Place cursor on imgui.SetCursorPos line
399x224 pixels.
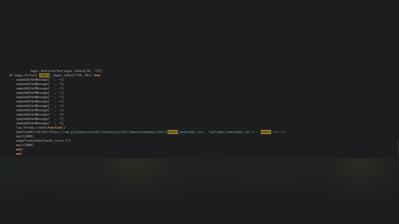tap(66, 71)
